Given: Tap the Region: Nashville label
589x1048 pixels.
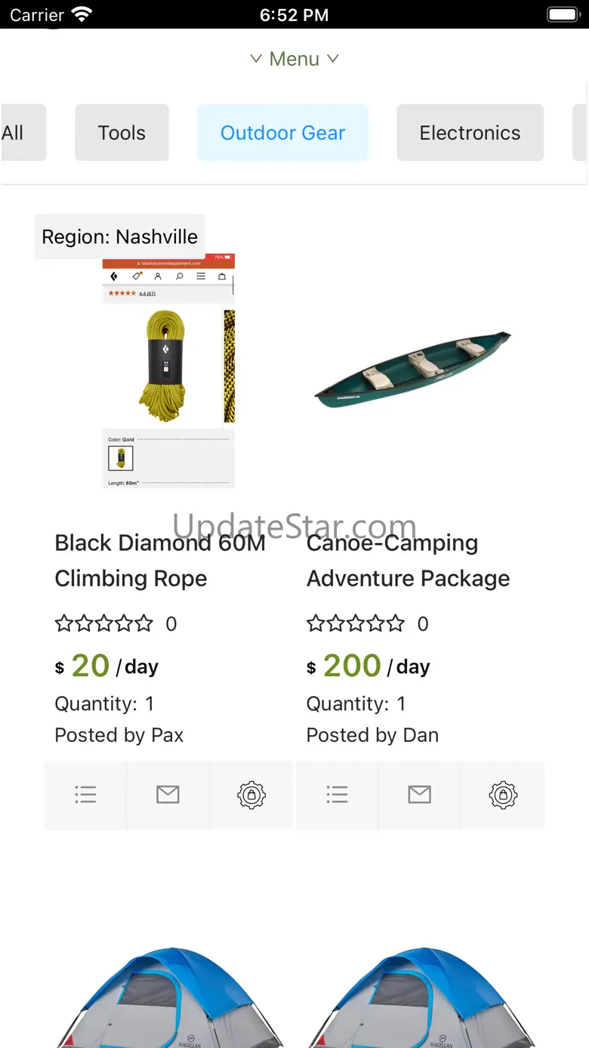Looking at the screenshot, I should [119, 236].
